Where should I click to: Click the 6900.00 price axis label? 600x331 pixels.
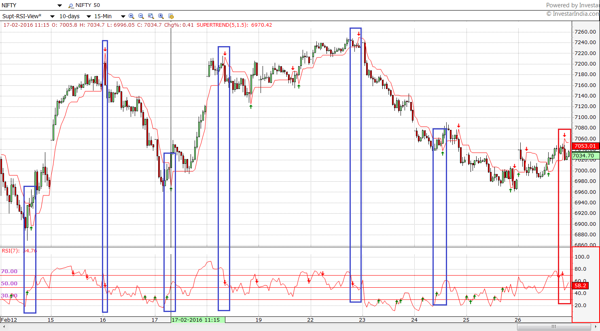pos(585,224)
